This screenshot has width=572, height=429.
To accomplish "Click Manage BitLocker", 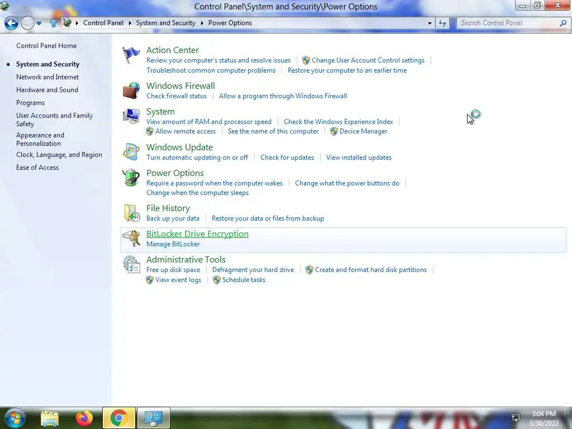I will 173,244.
